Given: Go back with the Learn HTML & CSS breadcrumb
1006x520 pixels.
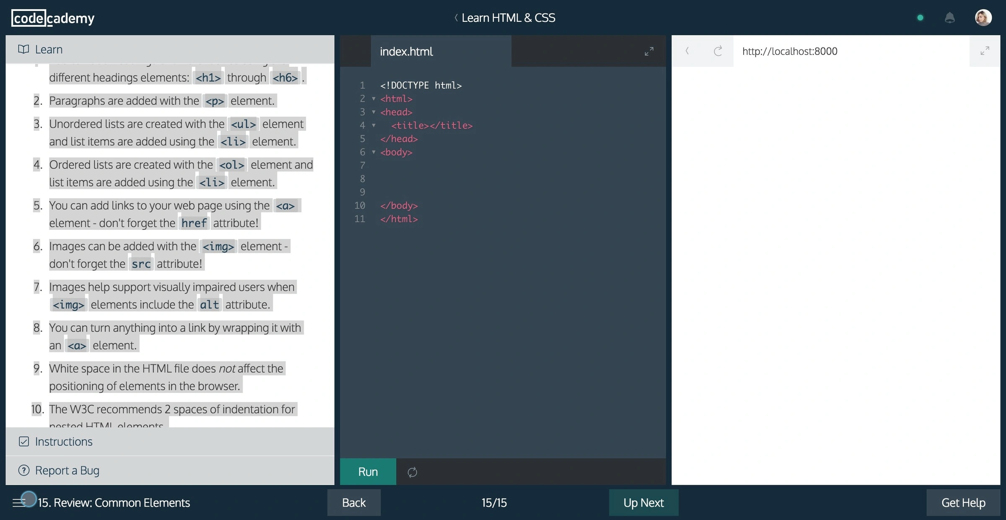Looking at the screenshot, I should [x=505, y=18].
